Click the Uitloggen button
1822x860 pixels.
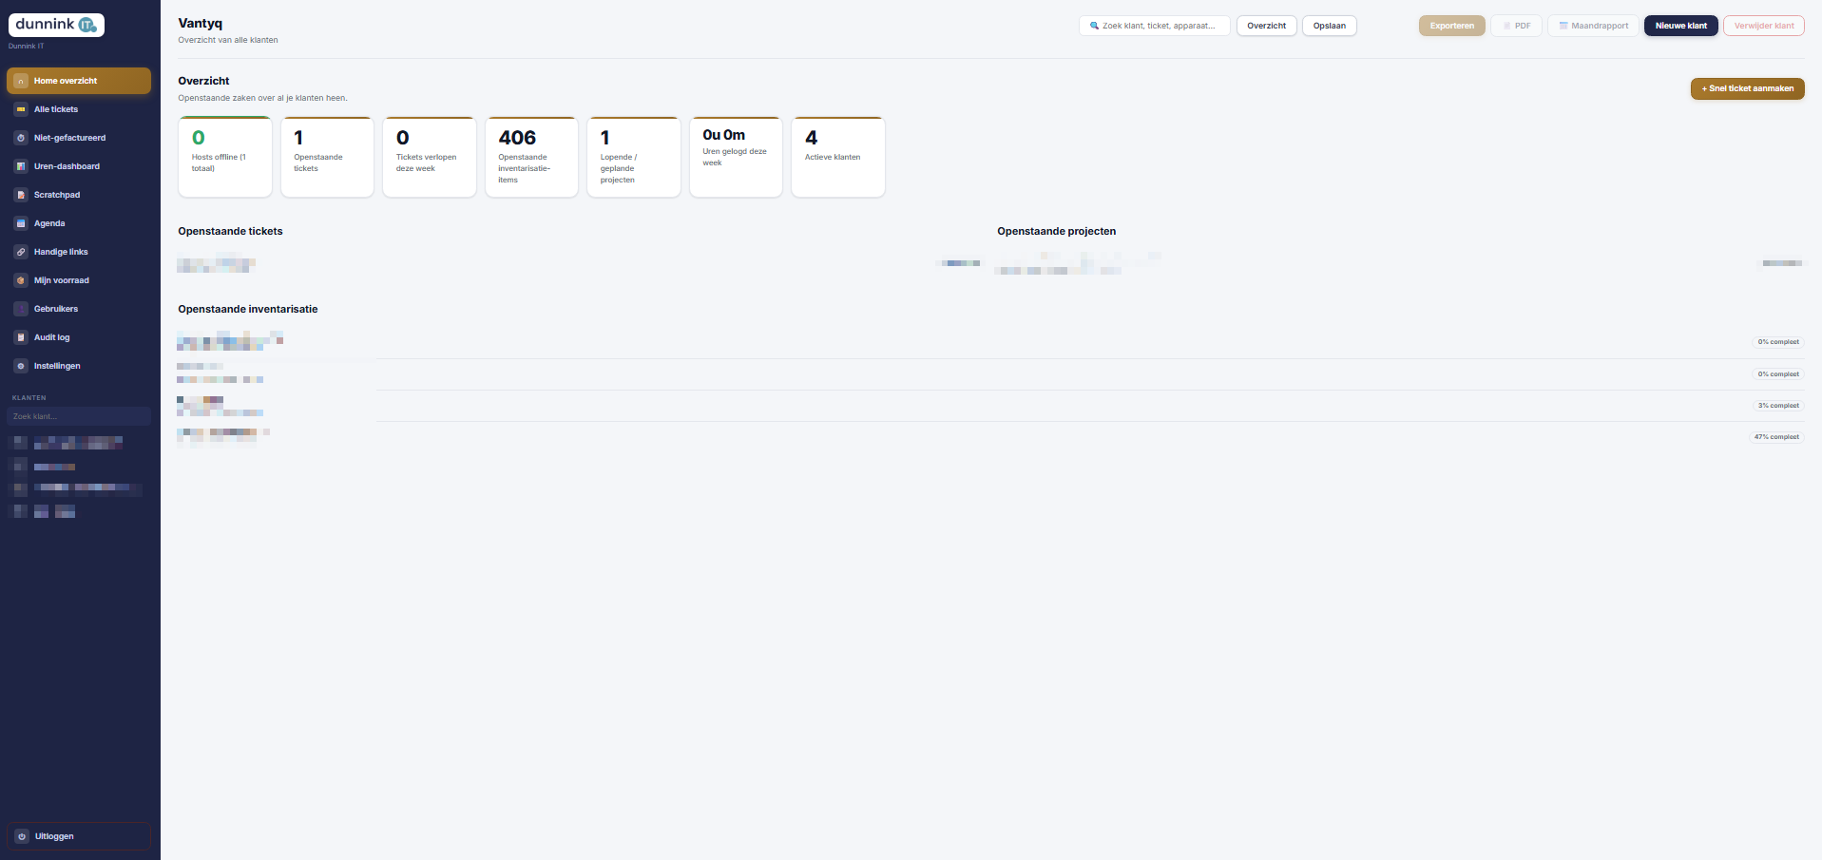pos(79,836)
